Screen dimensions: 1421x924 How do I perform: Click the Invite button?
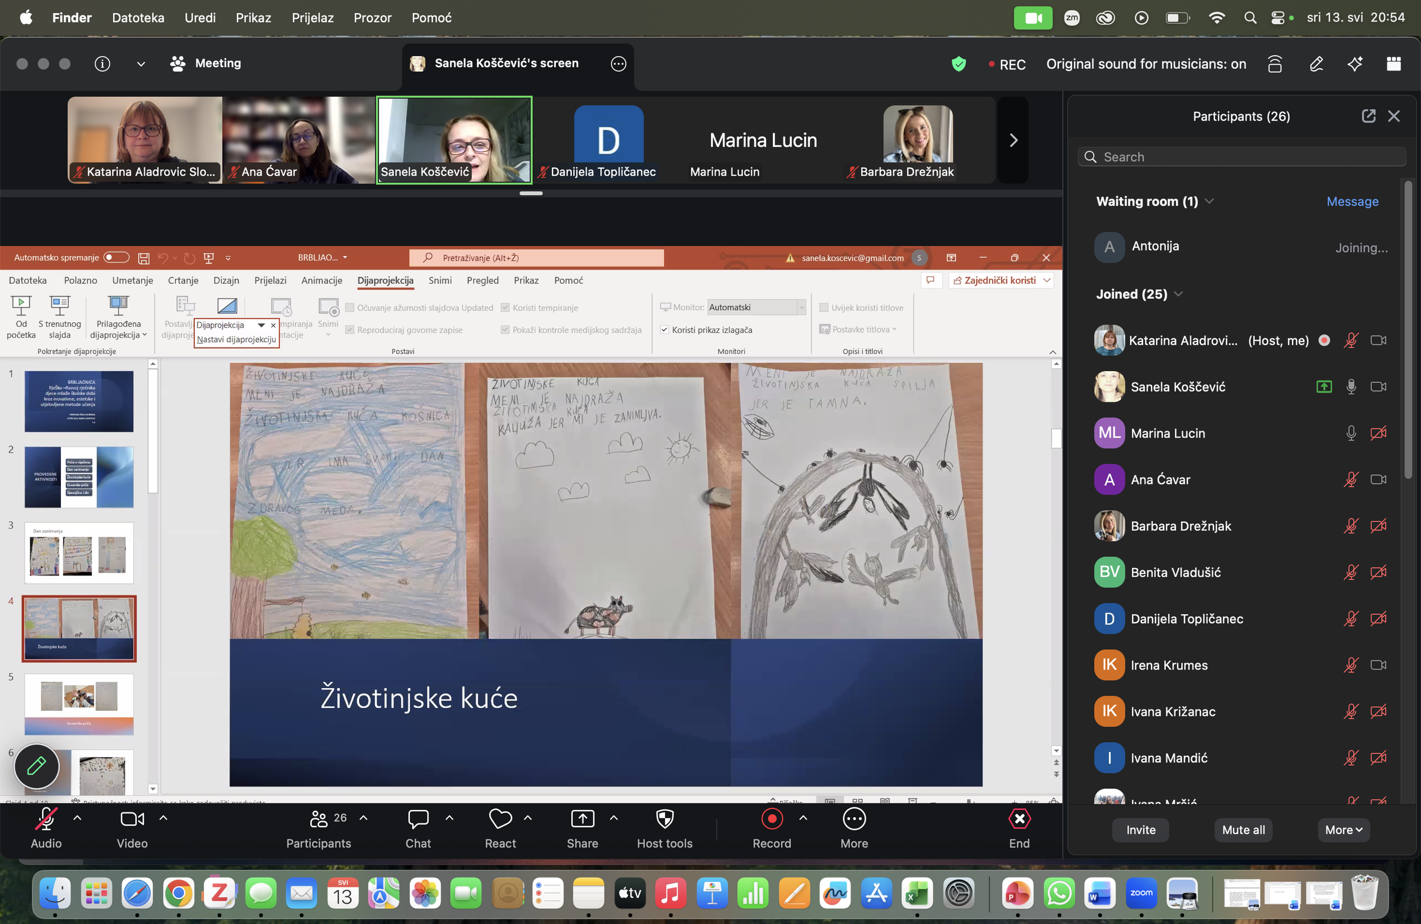pos(1140,830)
